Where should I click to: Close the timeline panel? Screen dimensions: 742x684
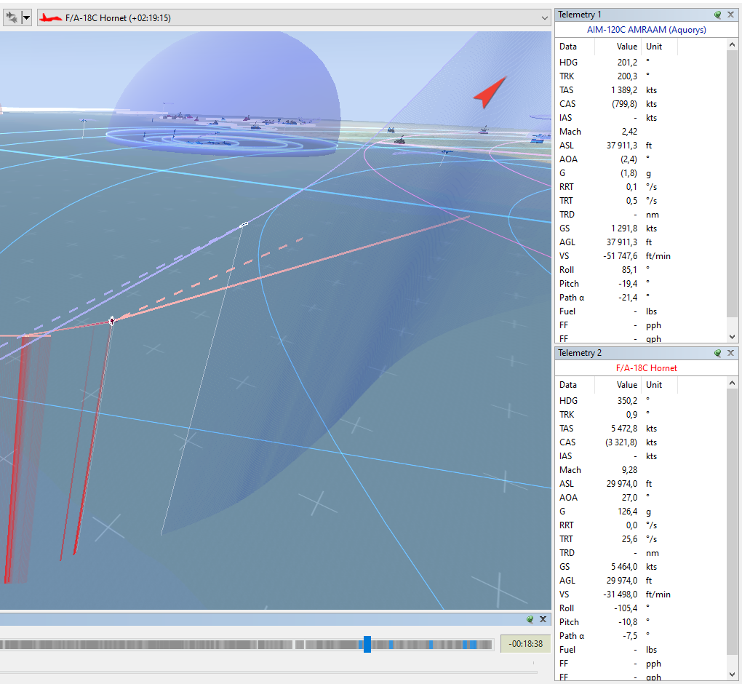click(x=543, y=619)
